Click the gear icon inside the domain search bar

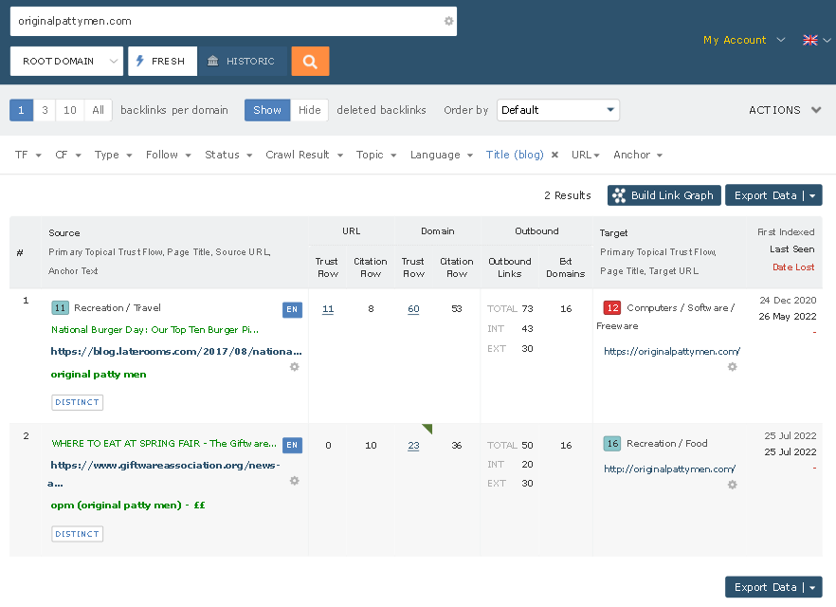(446, 21)
